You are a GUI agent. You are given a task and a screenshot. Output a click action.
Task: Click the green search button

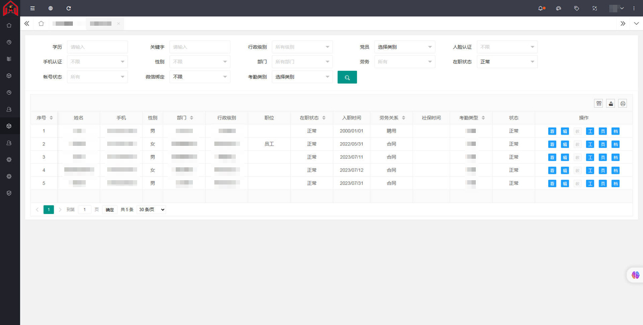coord(347,77)
